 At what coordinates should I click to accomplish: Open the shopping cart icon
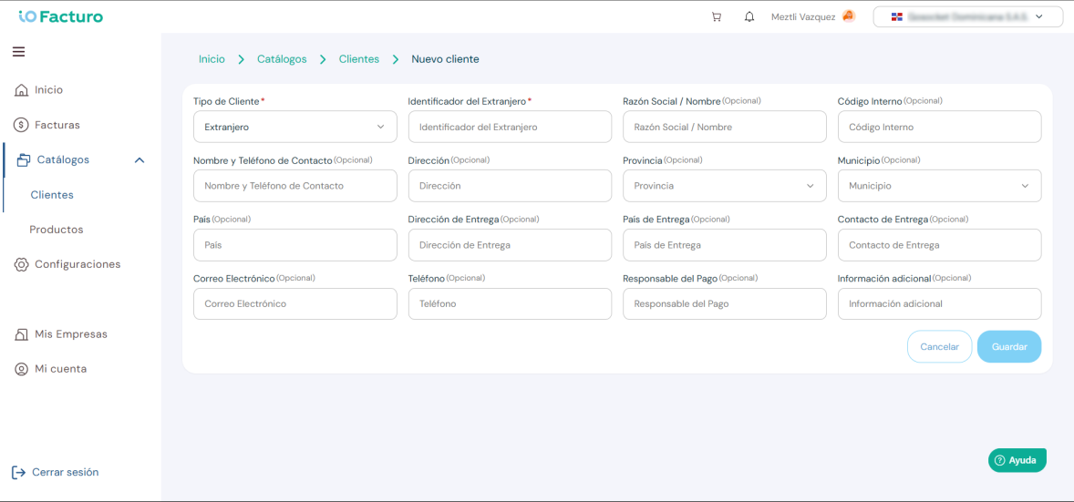(x=717, y=17)
